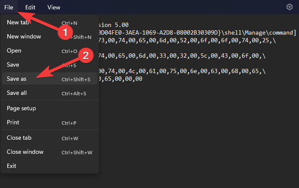Choose Save as option
The height and width of the screenshot is (188, 299).
[17, 79]
